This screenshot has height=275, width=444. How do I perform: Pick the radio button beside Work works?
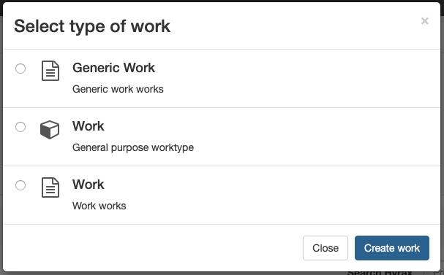pyautogui.click(x=20, y=185)
